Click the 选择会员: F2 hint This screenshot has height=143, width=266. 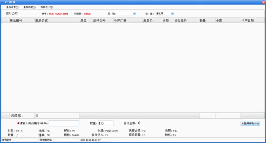tap(137, 130)
